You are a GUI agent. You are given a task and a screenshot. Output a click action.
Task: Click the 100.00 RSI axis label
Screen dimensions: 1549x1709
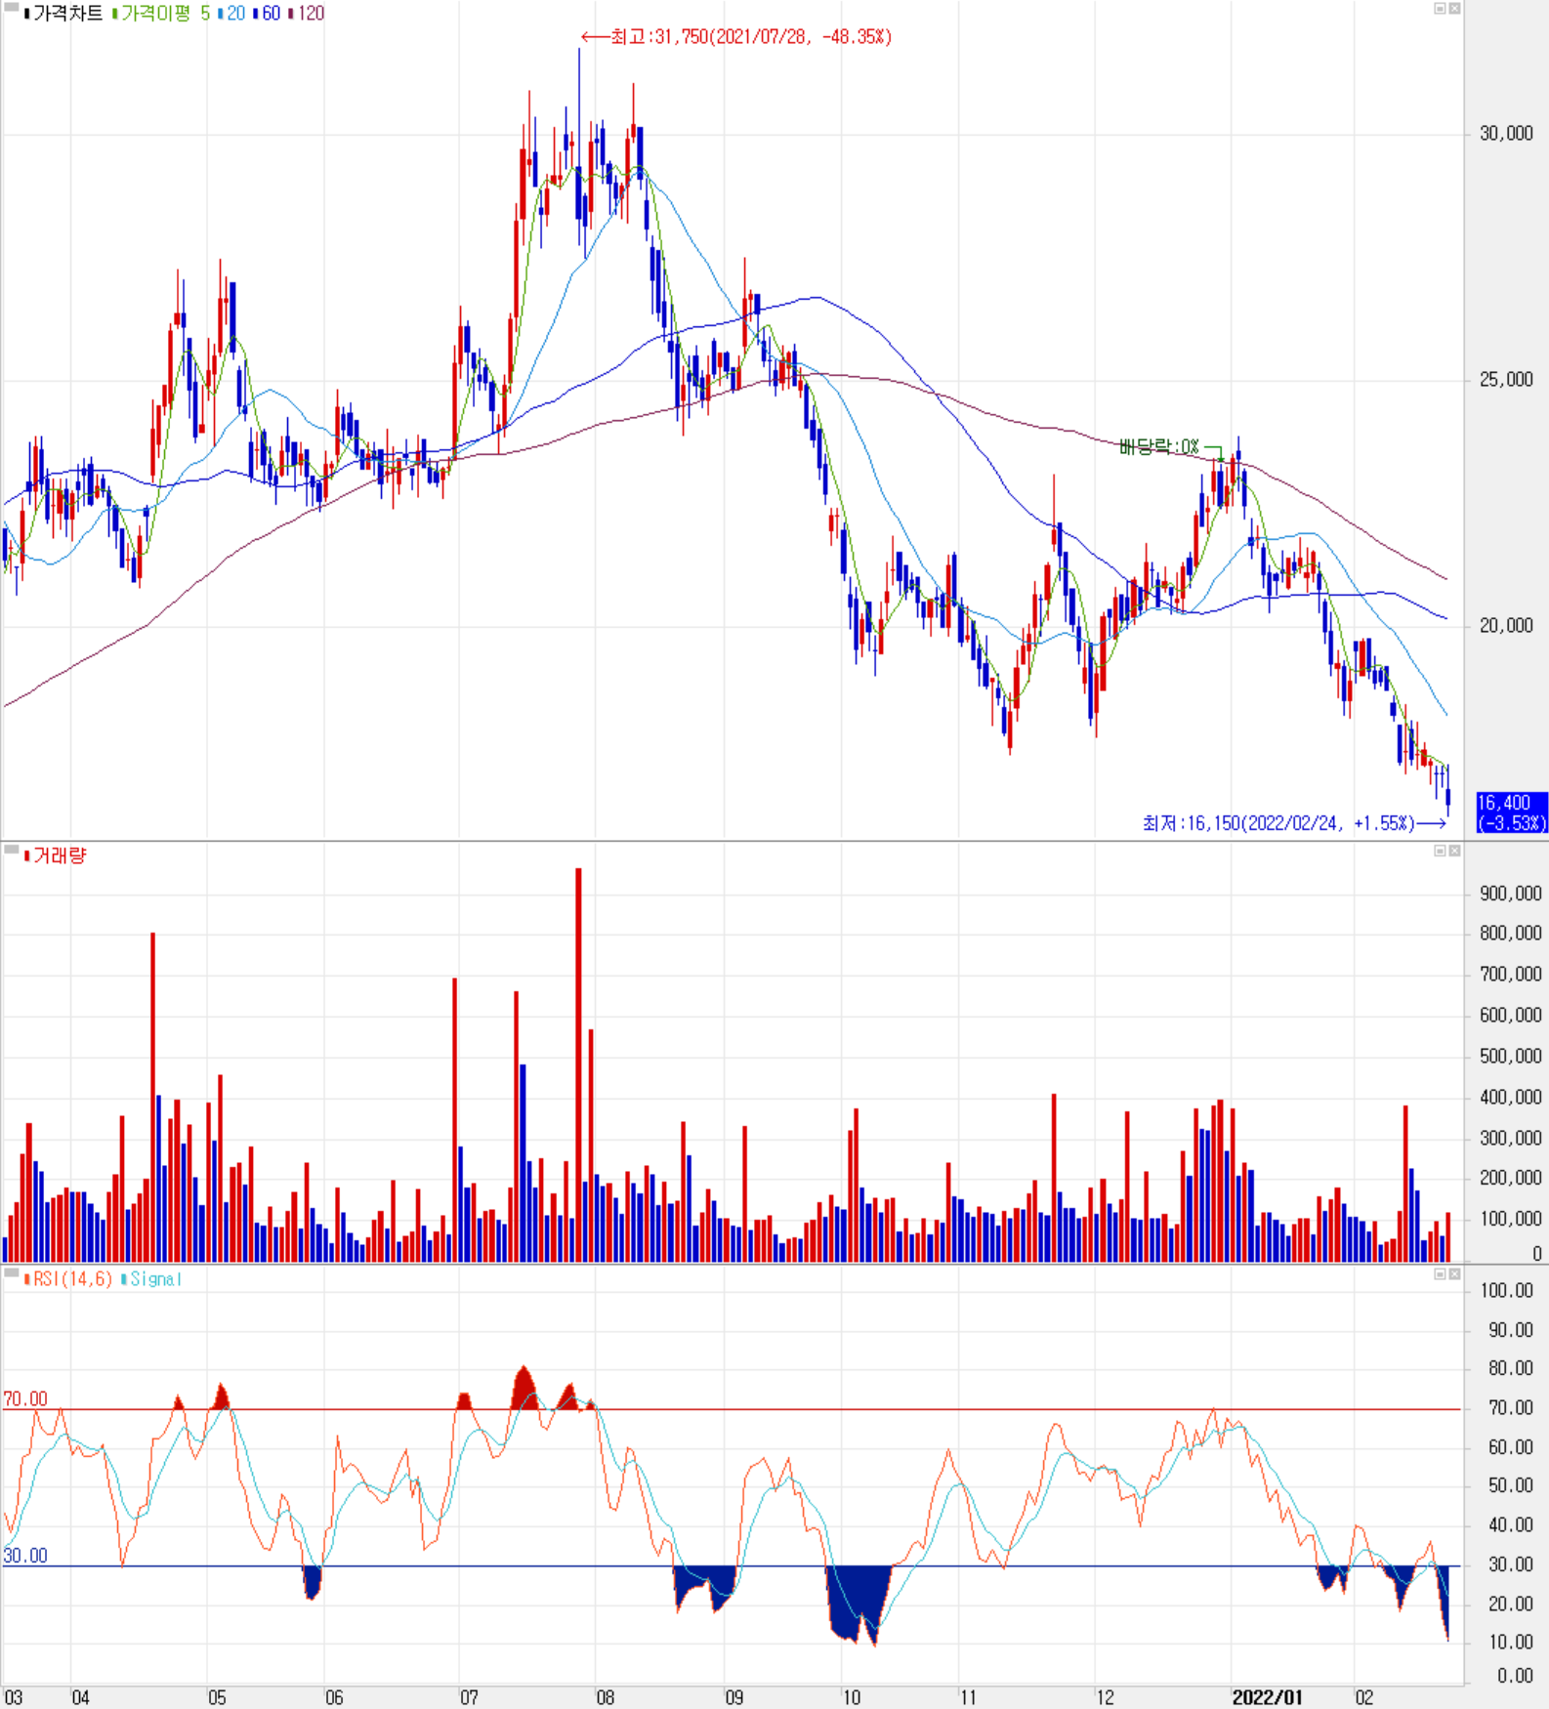(x=1507, y=1291)
